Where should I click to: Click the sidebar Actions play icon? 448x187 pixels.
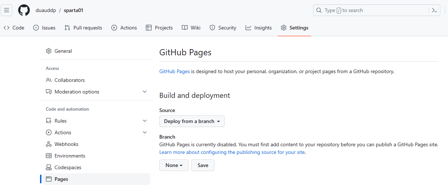[49, 132]
